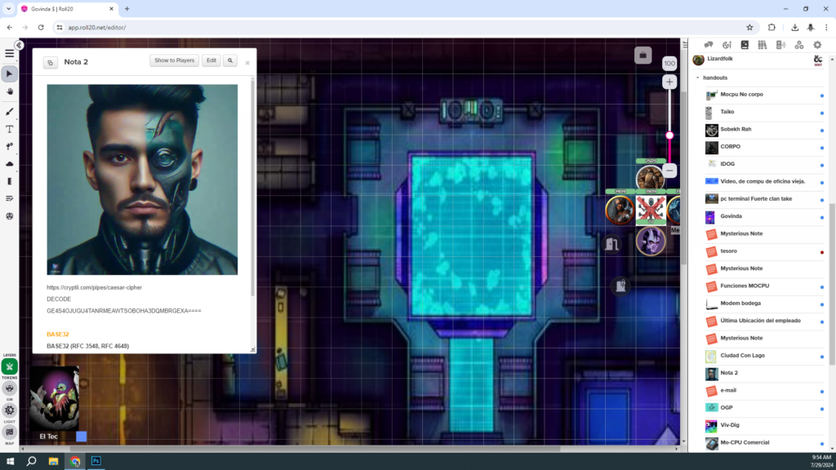Click the magnifier button in Nota 2 dialog

pos(230,60)
